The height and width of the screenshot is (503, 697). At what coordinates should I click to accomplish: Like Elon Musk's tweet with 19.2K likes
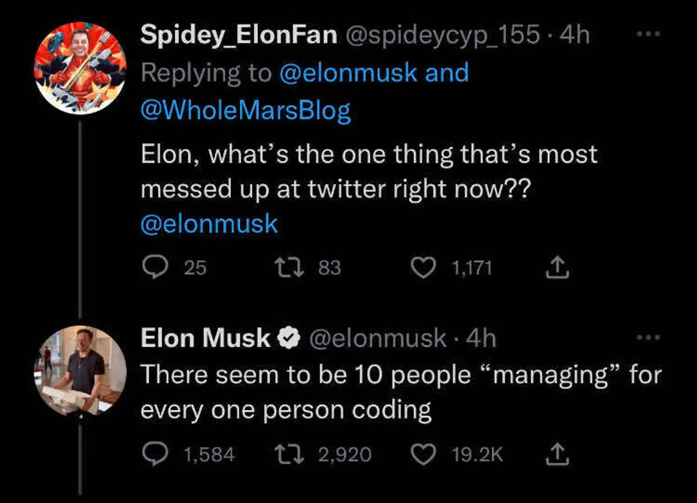pos(423,454)
